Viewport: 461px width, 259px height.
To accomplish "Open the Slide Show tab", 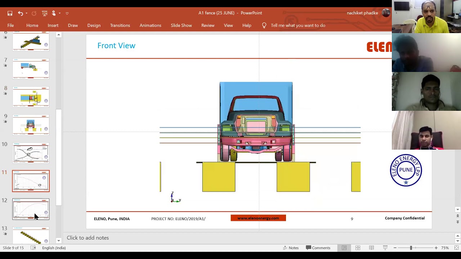I will (x=181, y=26).
